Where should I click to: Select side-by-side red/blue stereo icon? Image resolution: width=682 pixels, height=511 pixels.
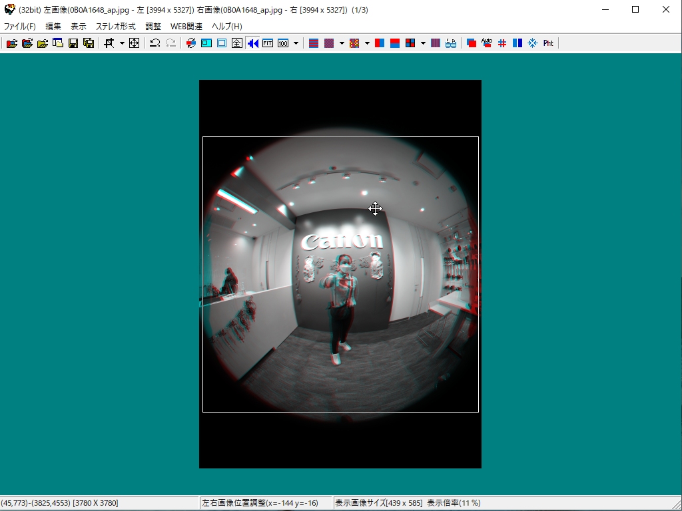click(x=380, y=43)
